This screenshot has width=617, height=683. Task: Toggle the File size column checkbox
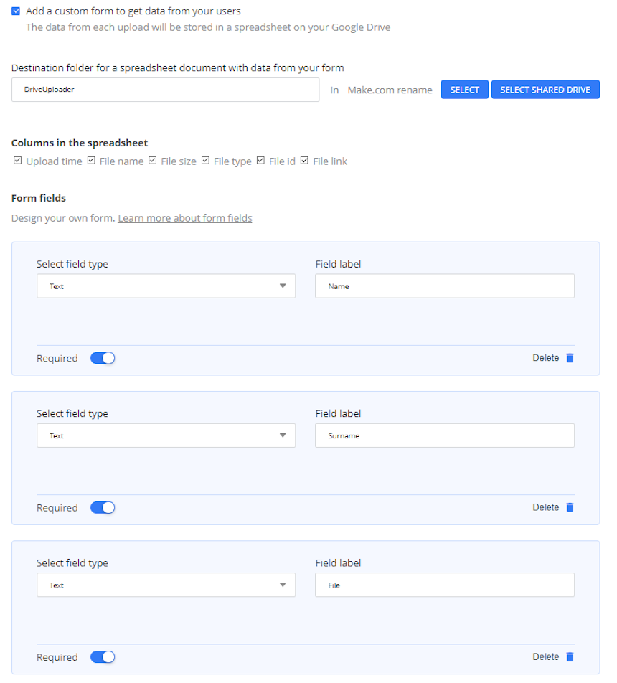pos(153,161)
